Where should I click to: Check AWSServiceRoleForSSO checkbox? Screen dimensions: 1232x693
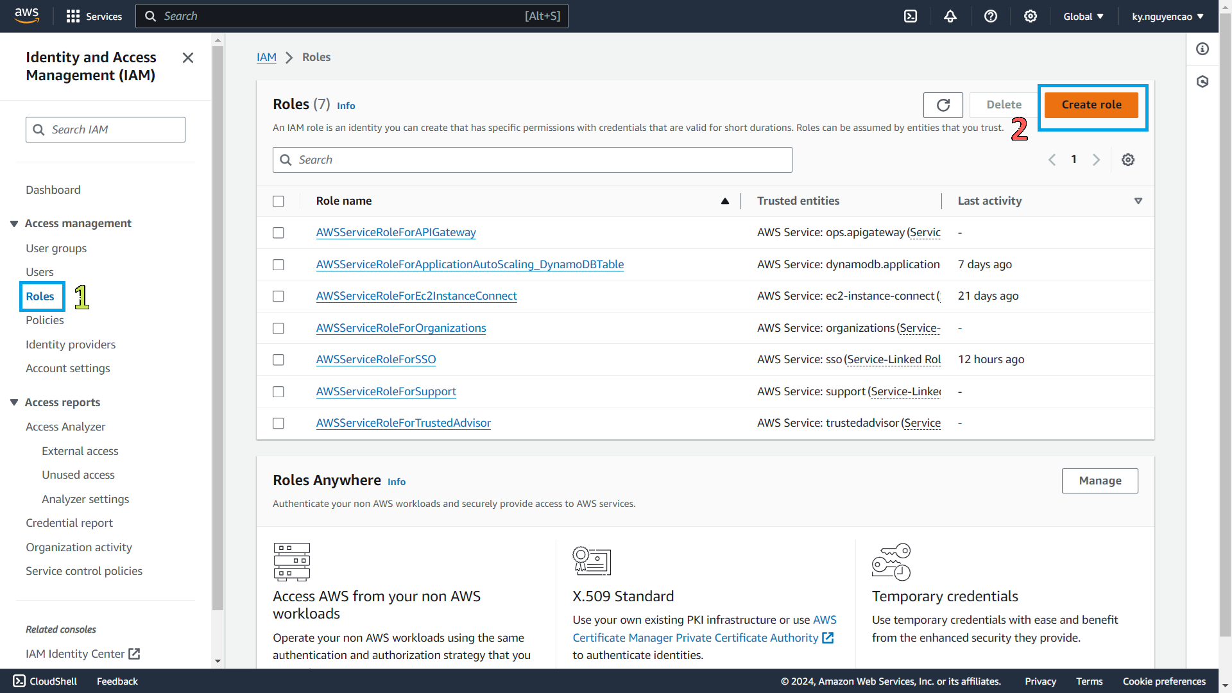coord(278,360)
